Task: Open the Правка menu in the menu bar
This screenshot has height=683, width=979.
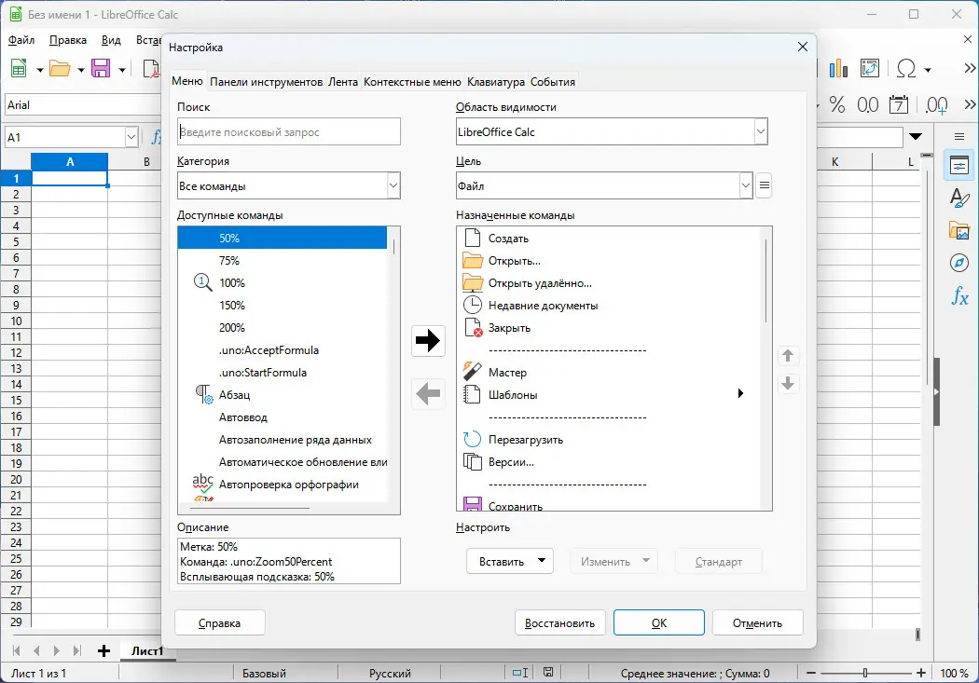Action: click(x=68, y=40)
